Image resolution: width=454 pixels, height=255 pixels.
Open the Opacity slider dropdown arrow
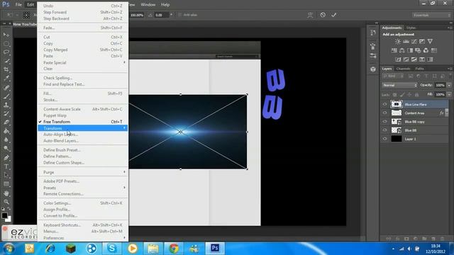(x=449, y=85)
